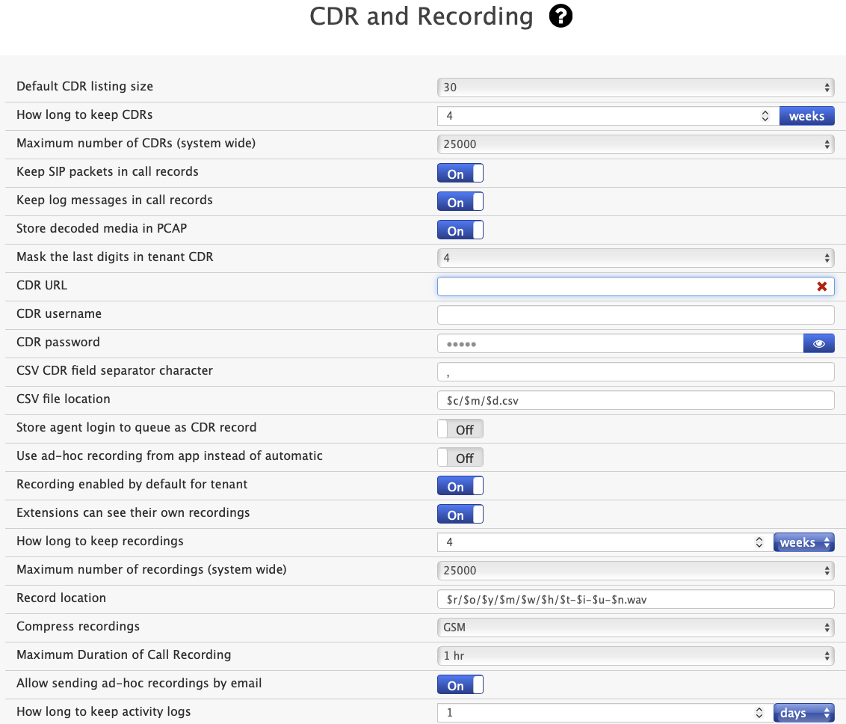Enable ad-hoc recording from app
Screen dimensions: 846x724
[x=460, y=457]
